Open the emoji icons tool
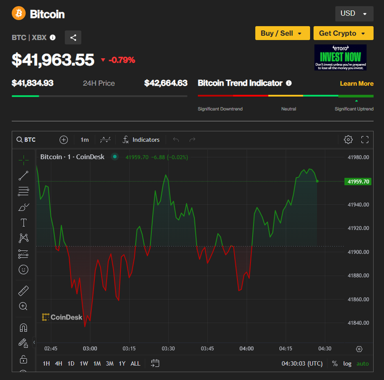Image resolution: width=384 pixels, height=380 pixels. (x=23, y=270)
